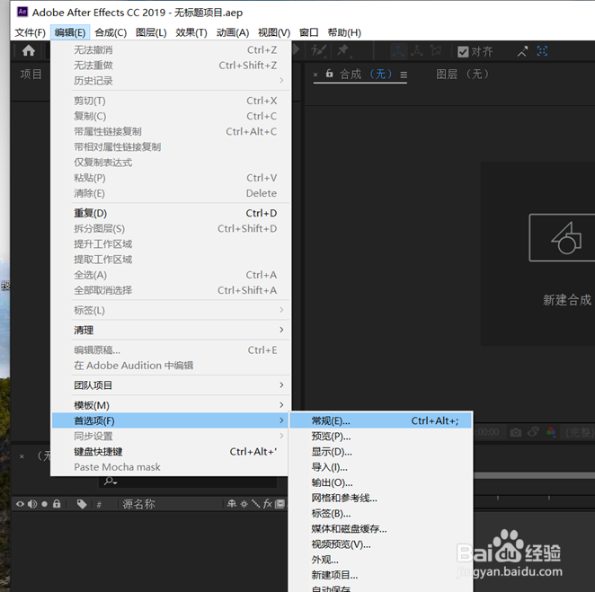Viewport: 595px width, 592px height.
Task: Toggle the lock column icon
Action: point(57,504)
